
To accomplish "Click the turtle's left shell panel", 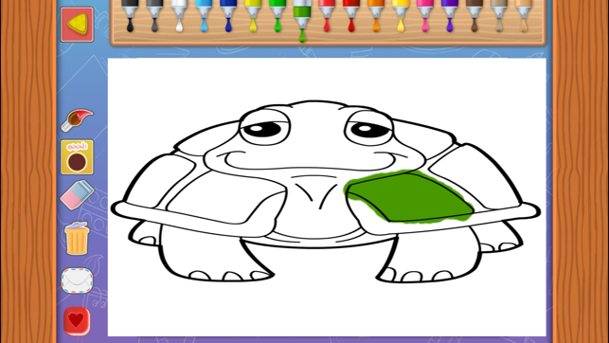I will point(225,199).
